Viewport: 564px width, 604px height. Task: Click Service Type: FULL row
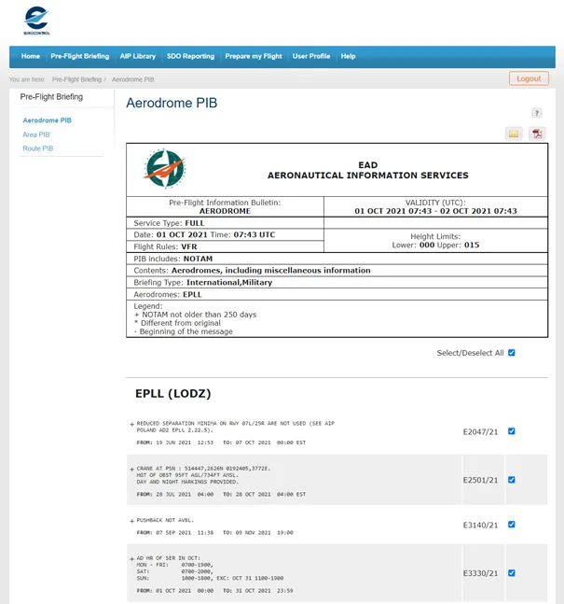click(x=225, y=223)
